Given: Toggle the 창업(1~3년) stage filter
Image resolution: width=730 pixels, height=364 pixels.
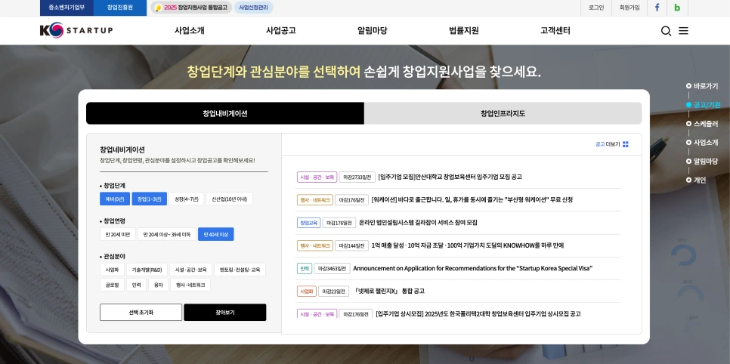Looking at the screenshot, I should [149, 199].
